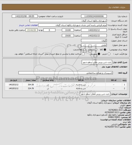Viewport: 132px width, 145px height.
Task: Click the delivery city field املش
Action: pos(94,45)
